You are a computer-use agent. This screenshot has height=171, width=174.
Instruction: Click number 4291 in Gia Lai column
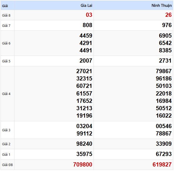pos(86,43)
